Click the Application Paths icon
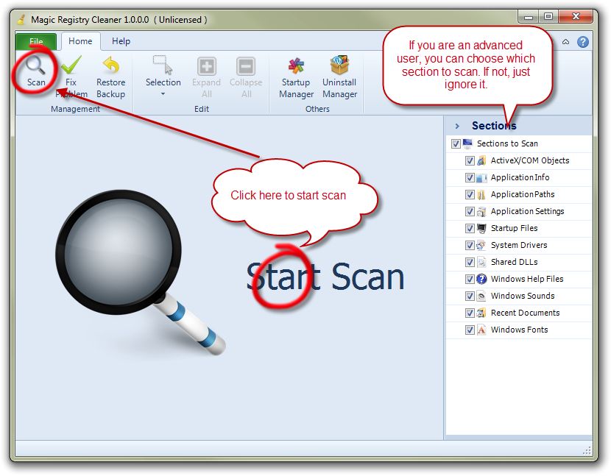The height and width of the screenshot is (476, 611). click(481, 194)
